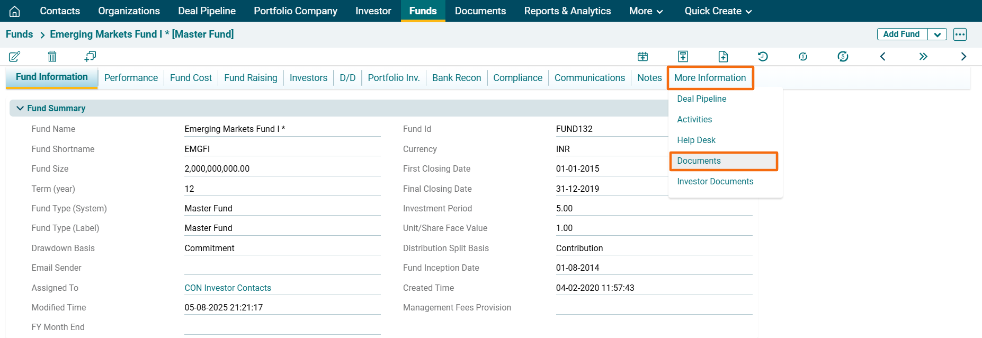This screenshot has height=338, width=982.
Task: Open the three-dot options button
Action: (960, 34)
